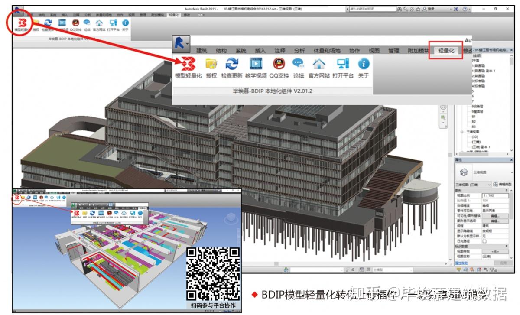Screen dimensions: 520x315
Task: Select 2(普通层) in the Project Browser
Action: (x=478, y=76)
